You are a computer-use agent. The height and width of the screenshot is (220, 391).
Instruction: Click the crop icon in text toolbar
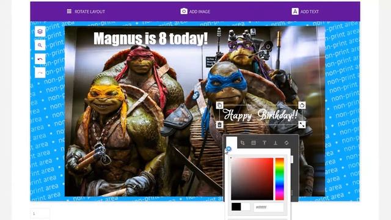243,142
